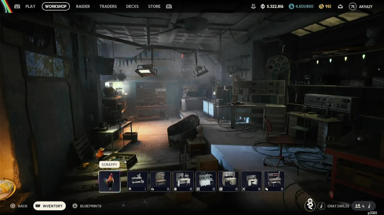Click the coin currency icon

[x=263, y=6]
